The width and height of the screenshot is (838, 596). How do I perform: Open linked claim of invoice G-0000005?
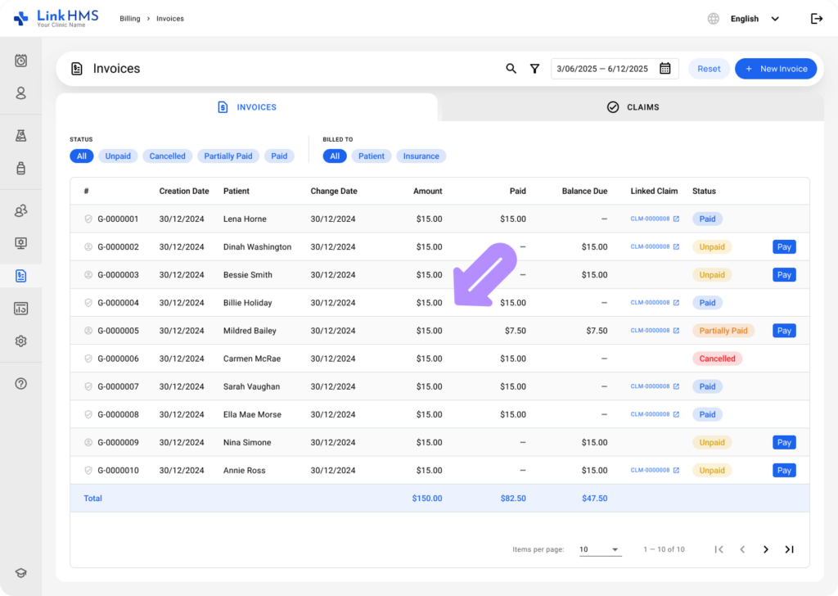tap(655, 331)
